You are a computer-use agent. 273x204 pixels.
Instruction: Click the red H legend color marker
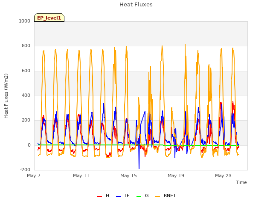coord(99,196)
